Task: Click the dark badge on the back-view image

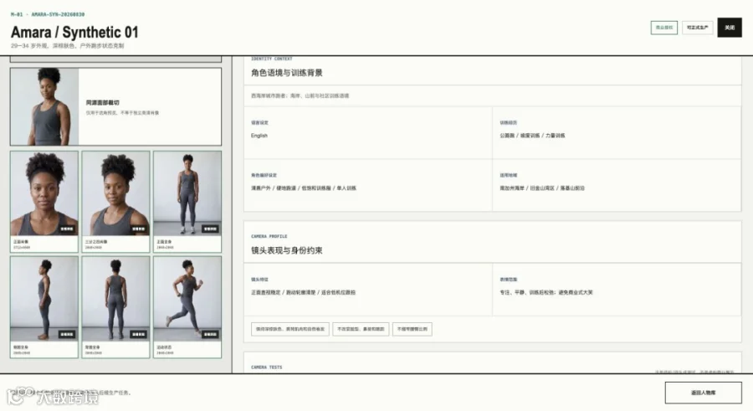Action: click(x=138, y=334)
